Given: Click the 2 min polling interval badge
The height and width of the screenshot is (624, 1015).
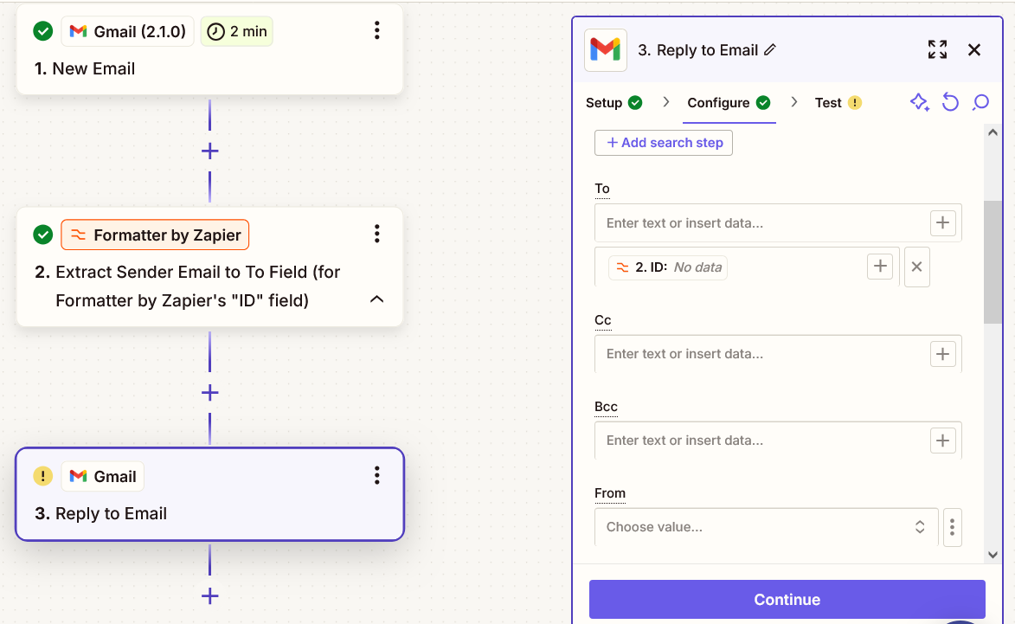Looking at the screenshot, I should (x=237, y=31).
